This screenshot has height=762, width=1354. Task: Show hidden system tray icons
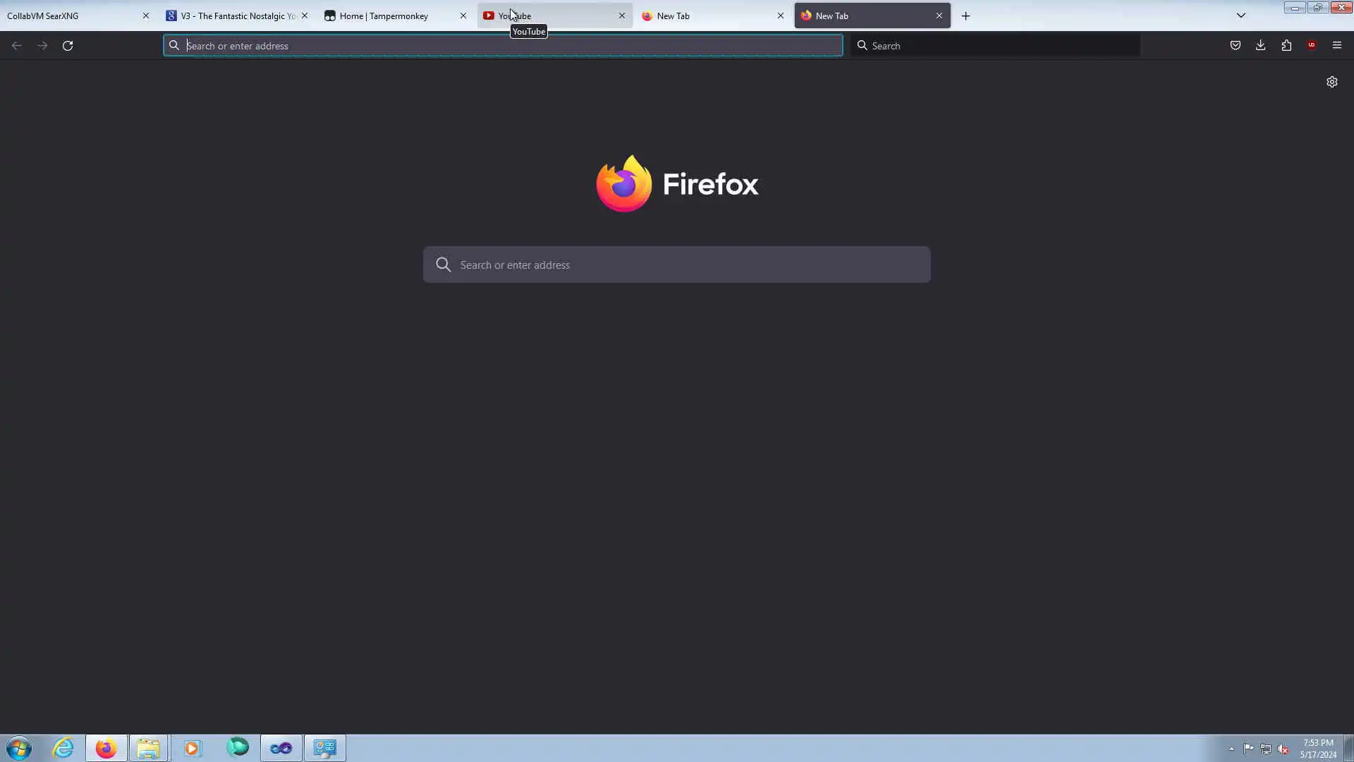tap(1231, 749)
